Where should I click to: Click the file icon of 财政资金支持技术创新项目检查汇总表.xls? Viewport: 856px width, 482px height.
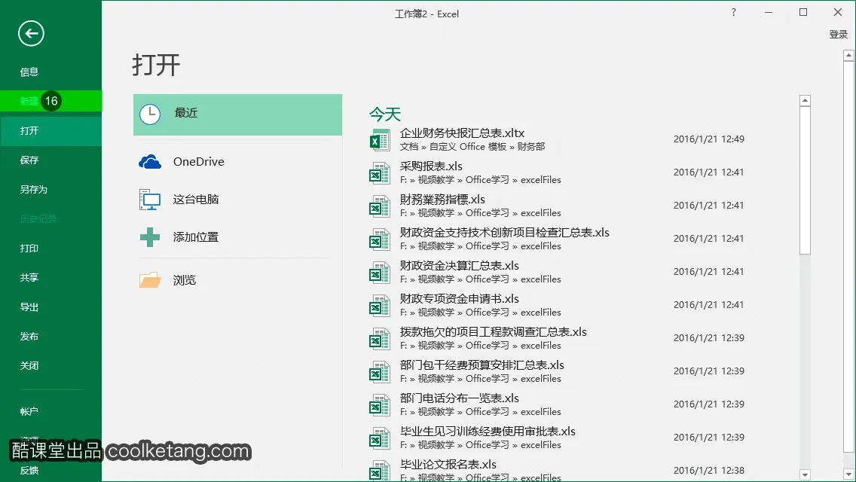(380, 239)
